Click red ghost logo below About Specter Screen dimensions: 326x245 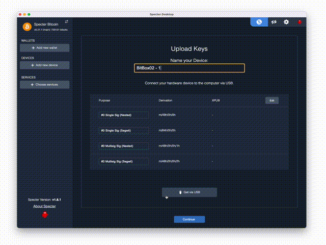(x=45, y=214)
